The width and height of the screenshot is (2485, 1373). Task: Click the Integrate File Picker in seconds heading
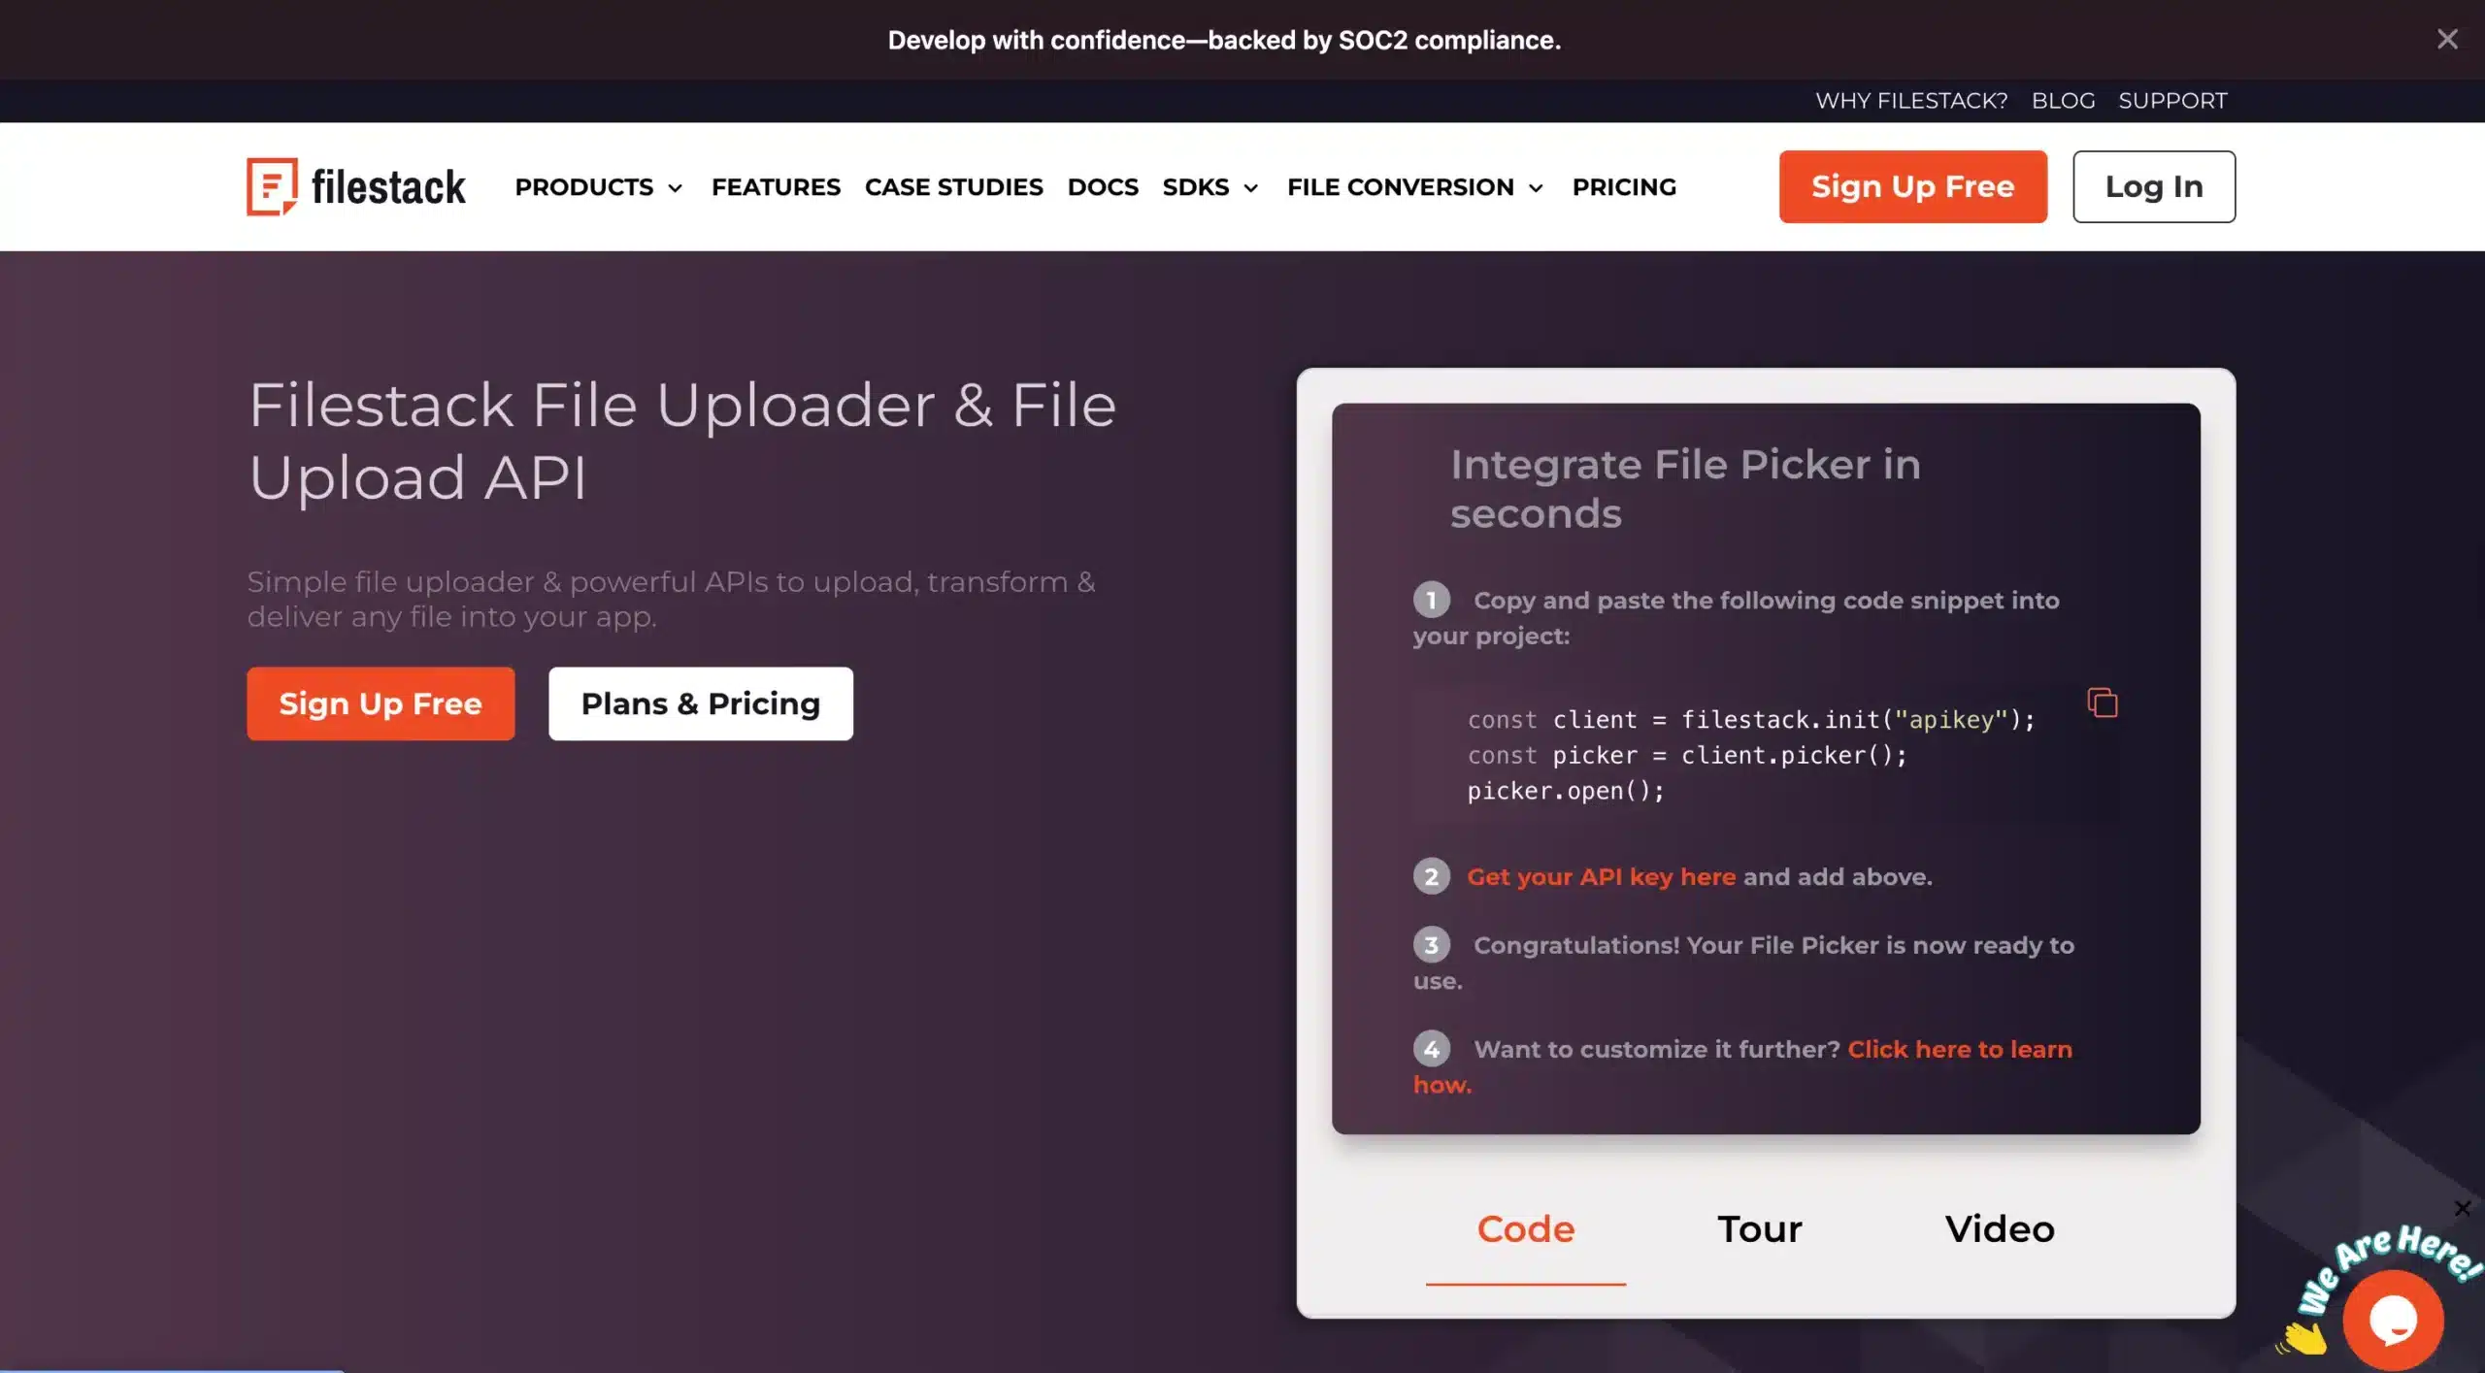1685,489
